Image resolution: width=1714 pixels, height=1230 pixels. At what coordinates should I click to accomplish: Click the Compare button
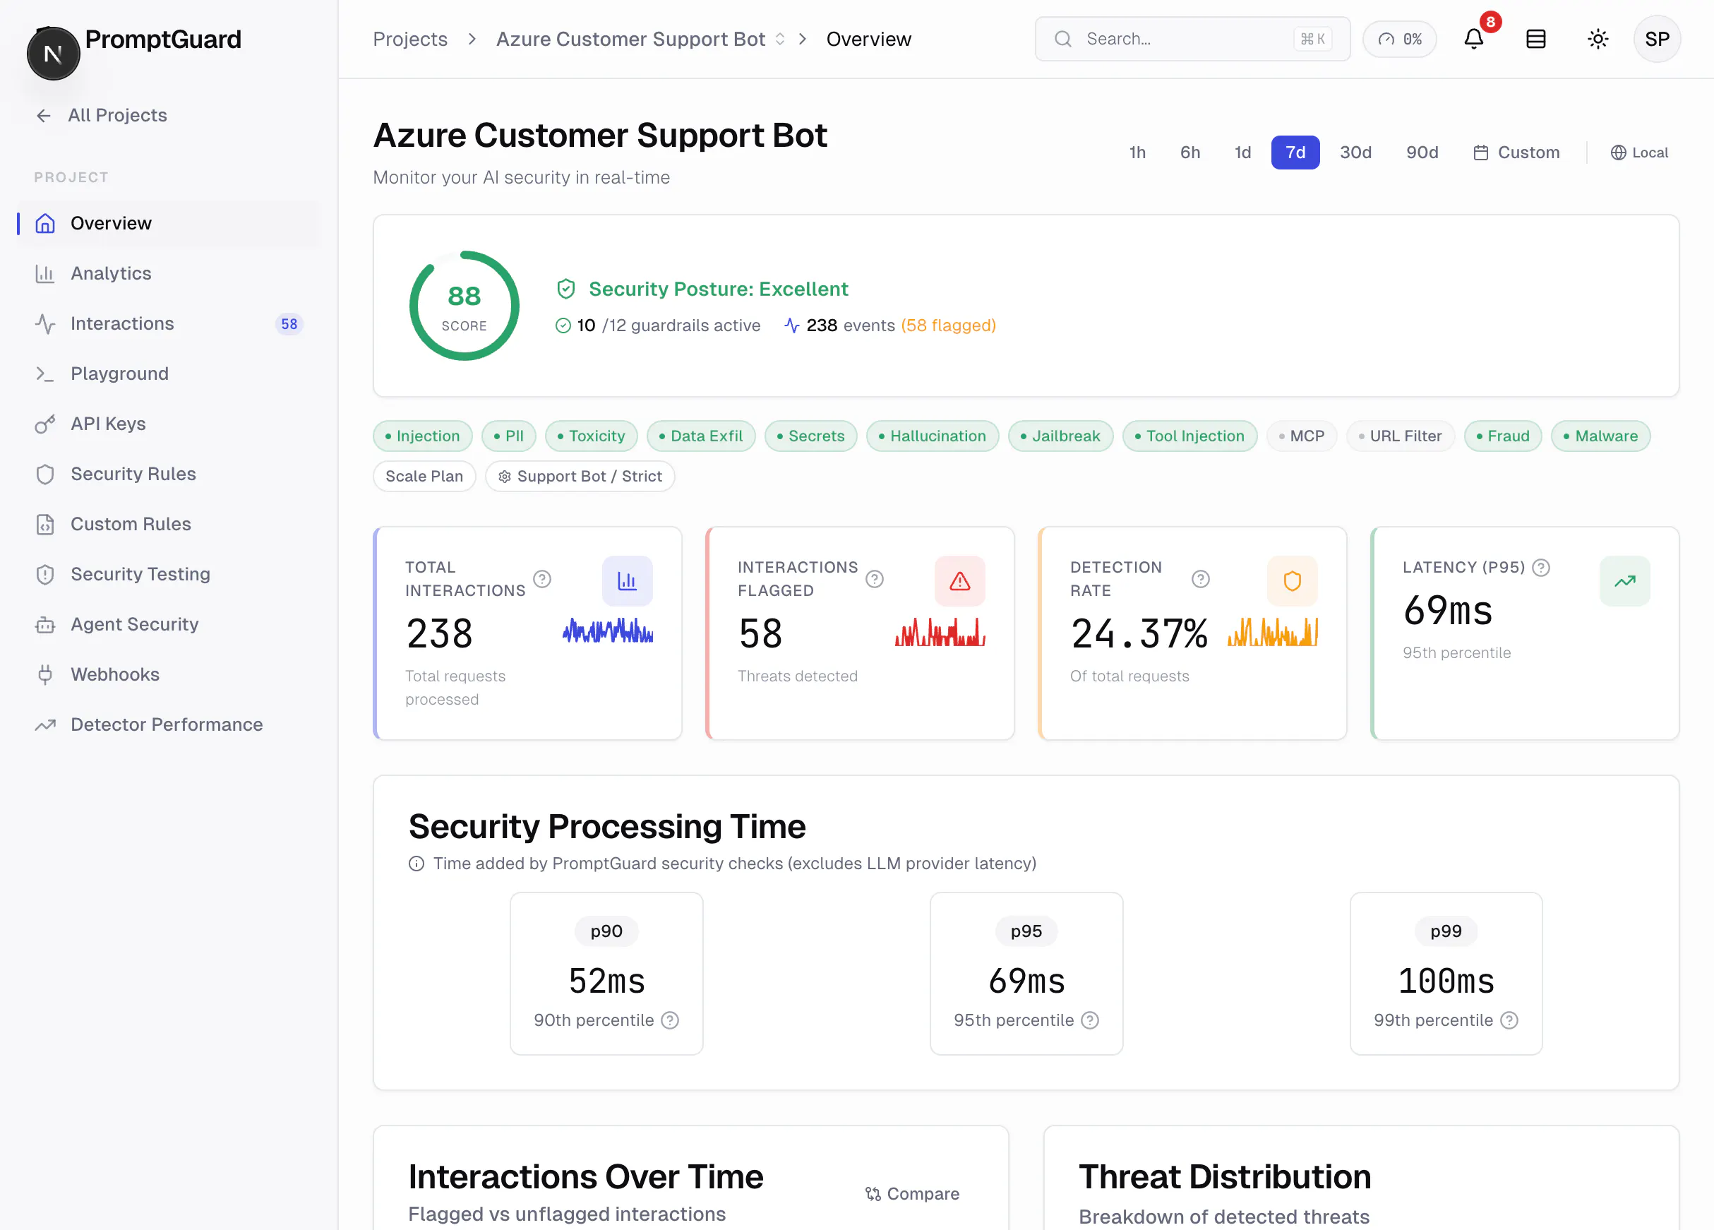click(x=912, y=1193)
